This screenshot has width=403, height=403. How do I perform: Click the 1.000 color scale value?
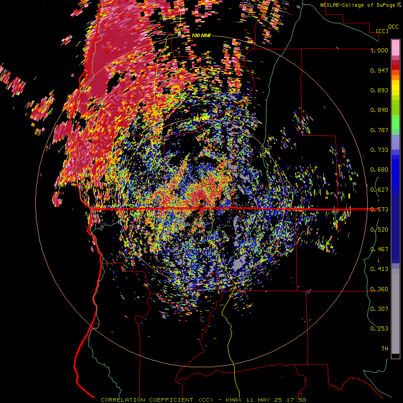click(379, 50)
